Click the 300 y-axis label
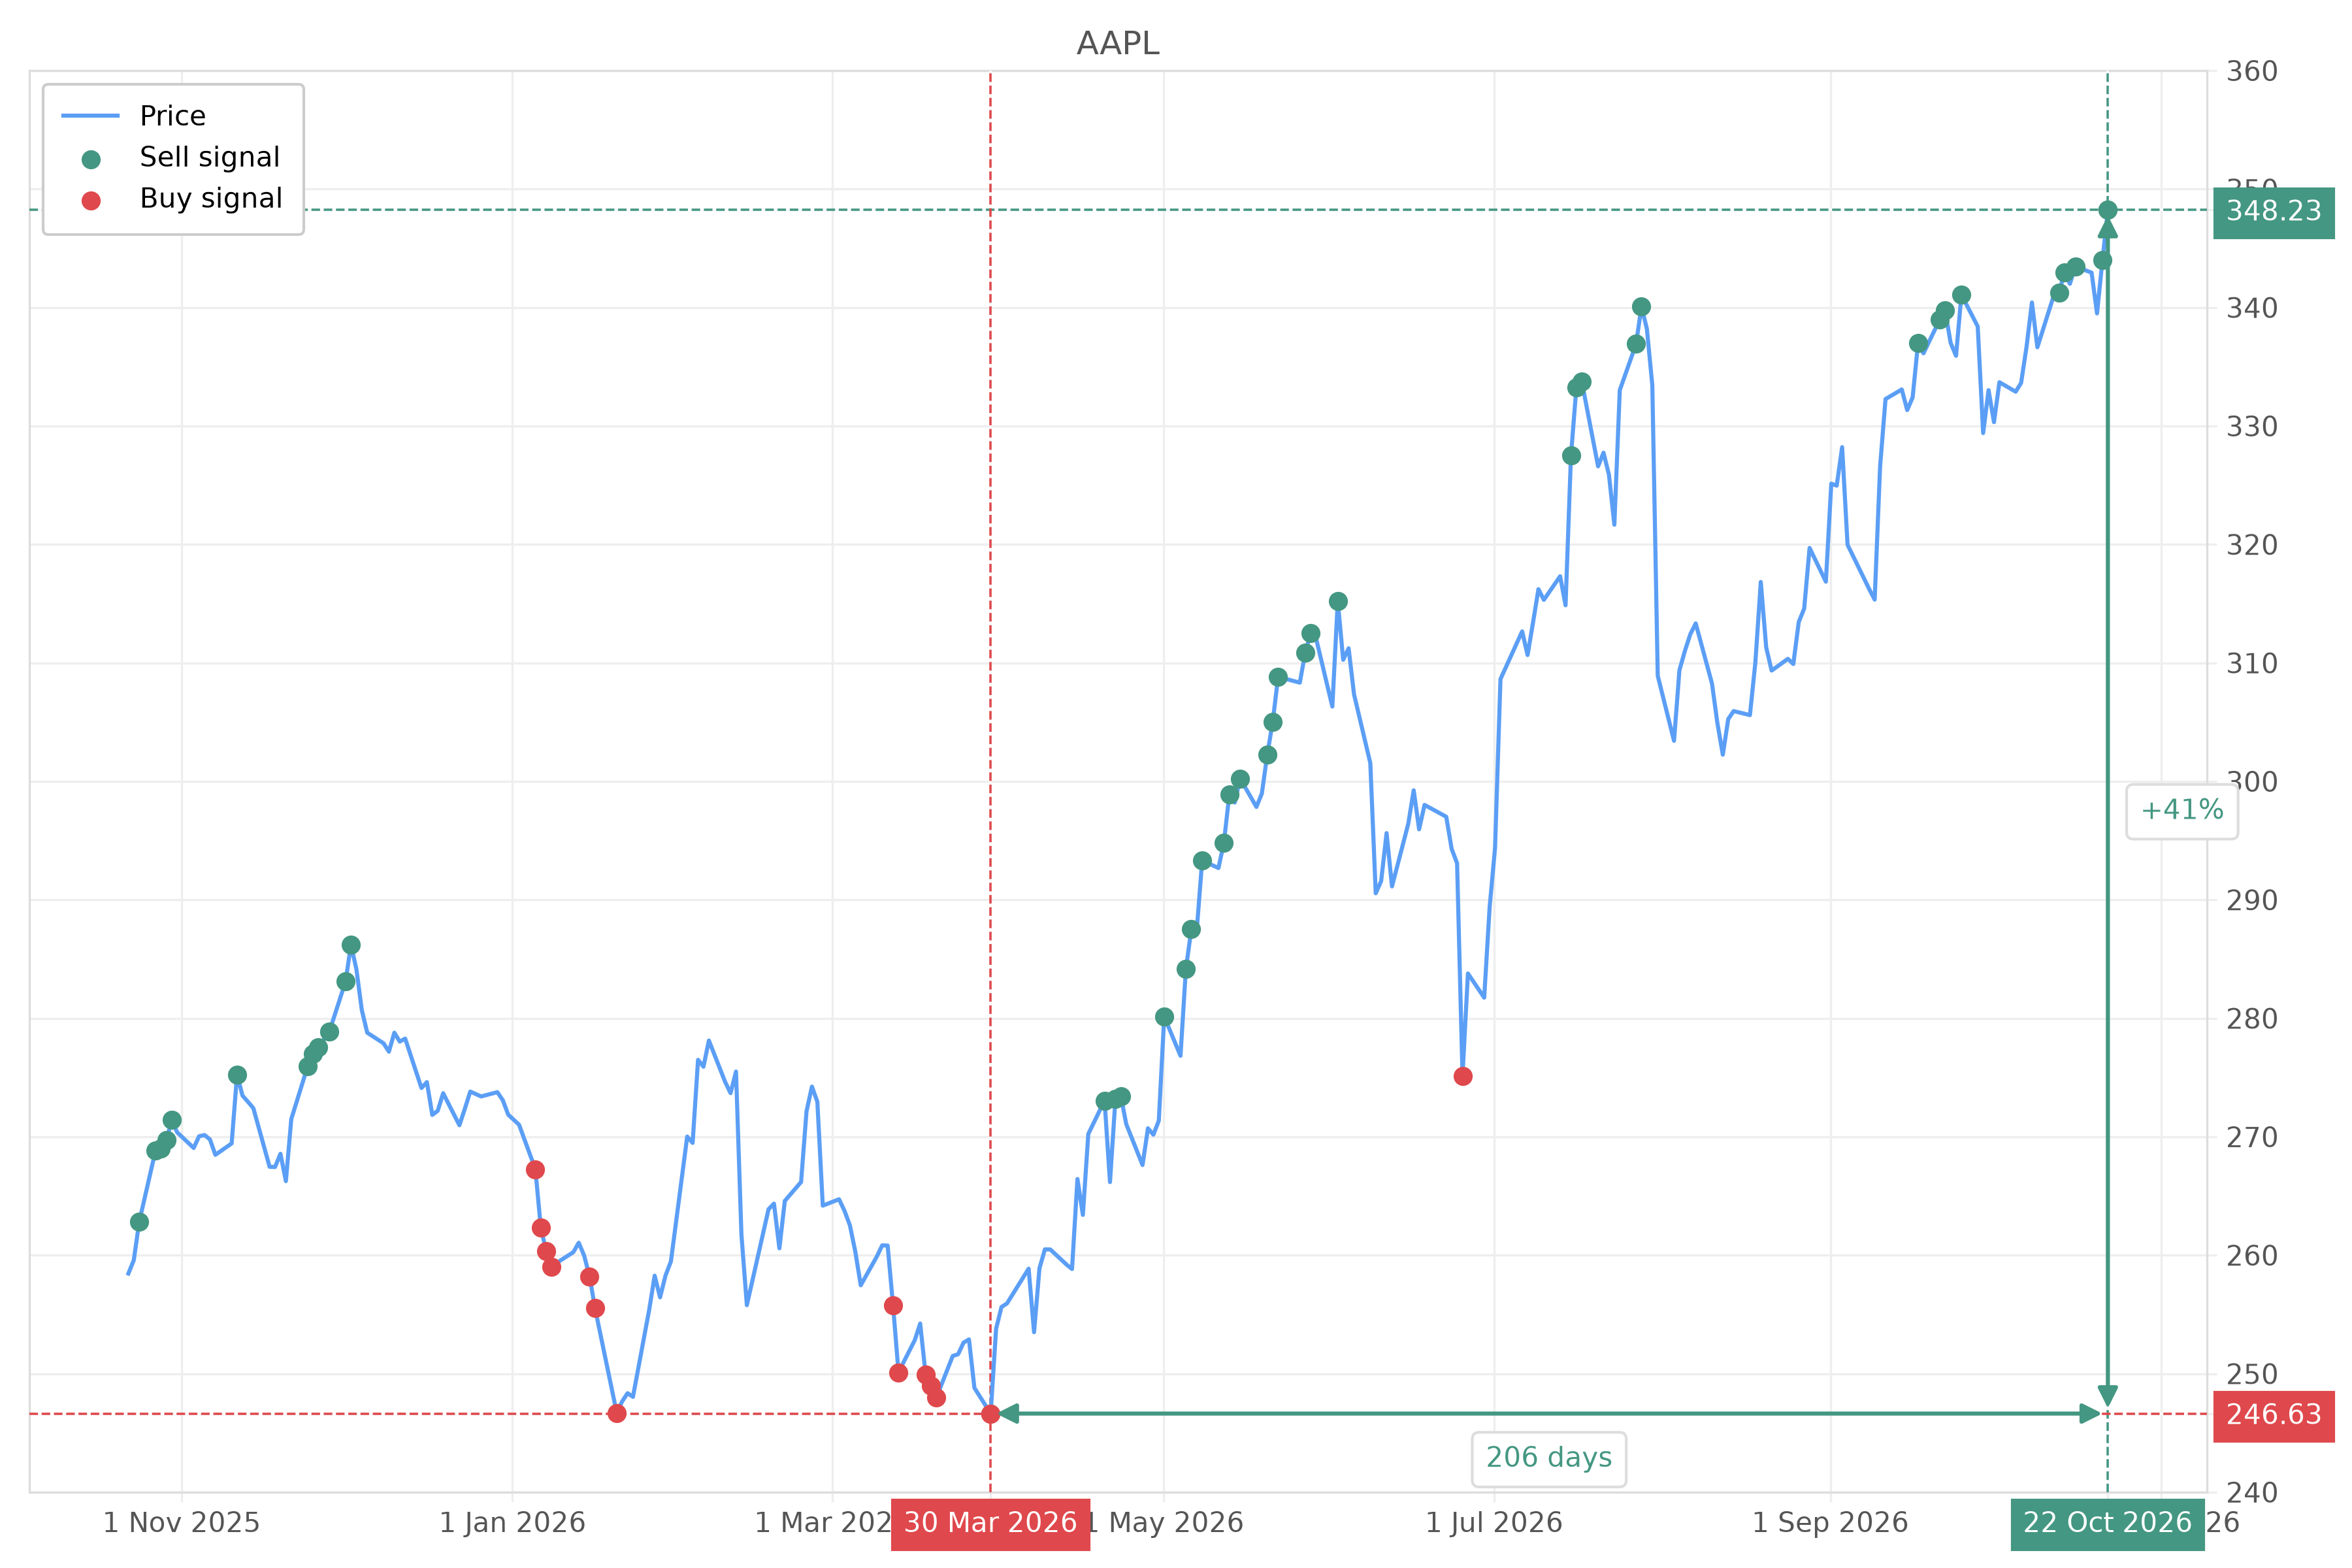This screenshot has height=1568, width=2352. click(2252, 782)
